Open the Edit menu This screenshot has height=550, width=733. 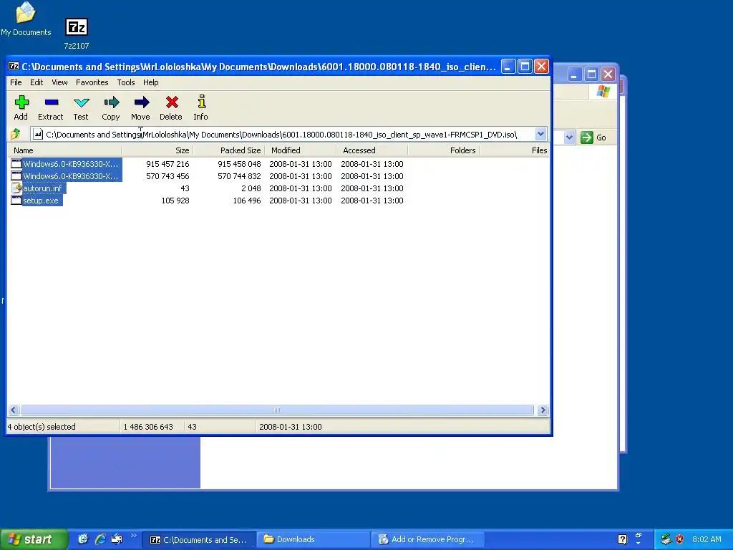[37, 82]
